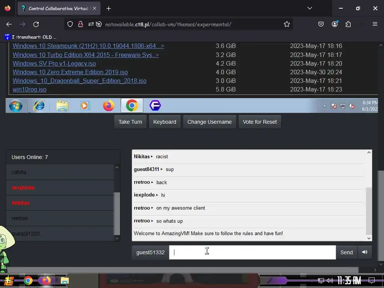Open Windows SV Pro v1-Legacy.iso link
Screen dimensions: 384x288
click(54, 63)
